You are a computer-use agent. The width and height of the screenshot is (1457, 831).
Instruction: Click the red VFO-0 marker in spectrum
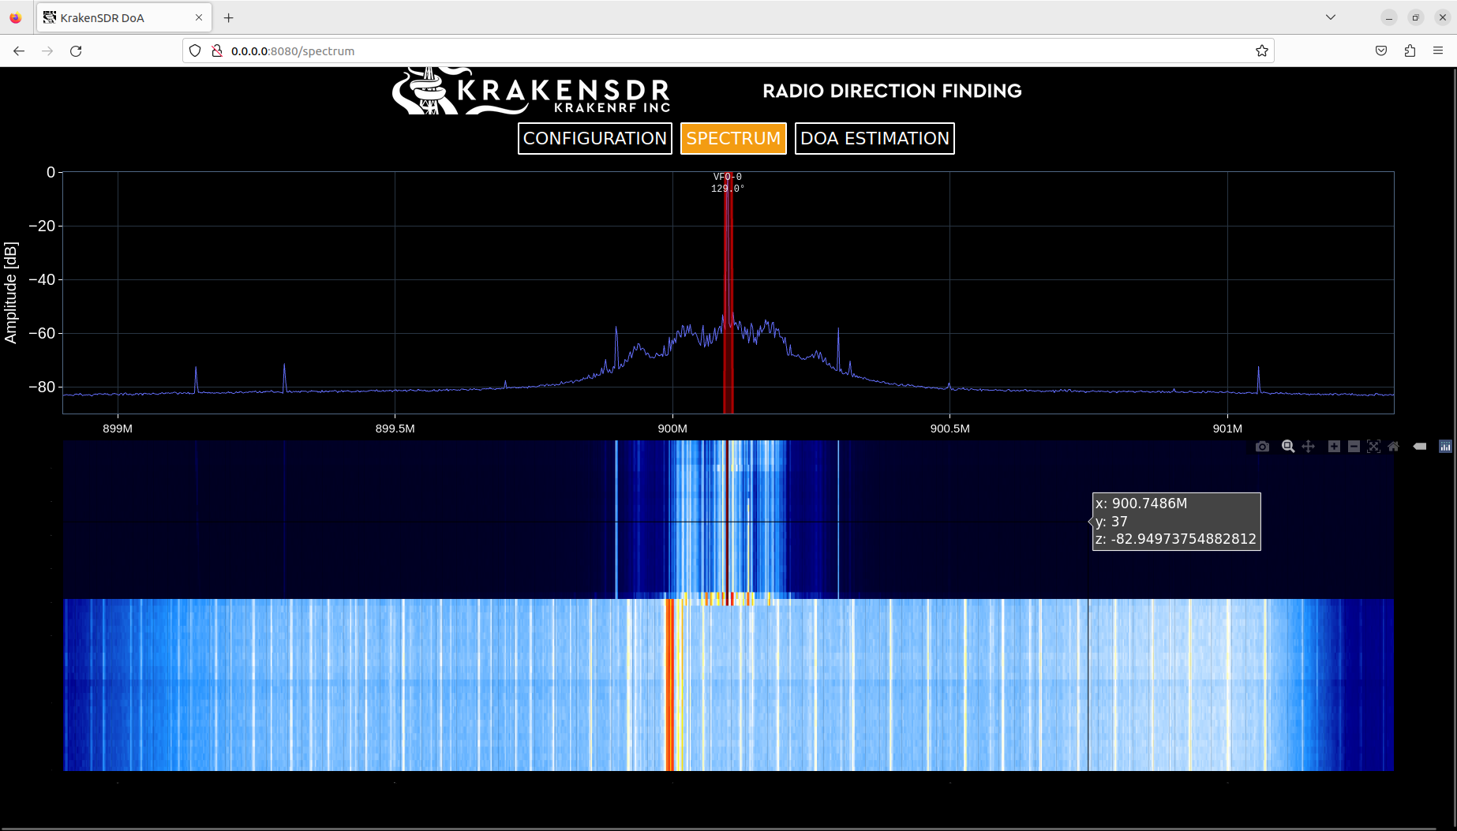pos(728,292)
